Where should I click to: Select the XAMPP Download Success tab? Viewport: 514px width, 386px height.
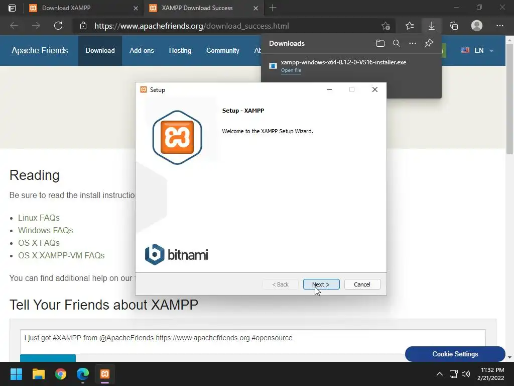(x=197, y=8)
